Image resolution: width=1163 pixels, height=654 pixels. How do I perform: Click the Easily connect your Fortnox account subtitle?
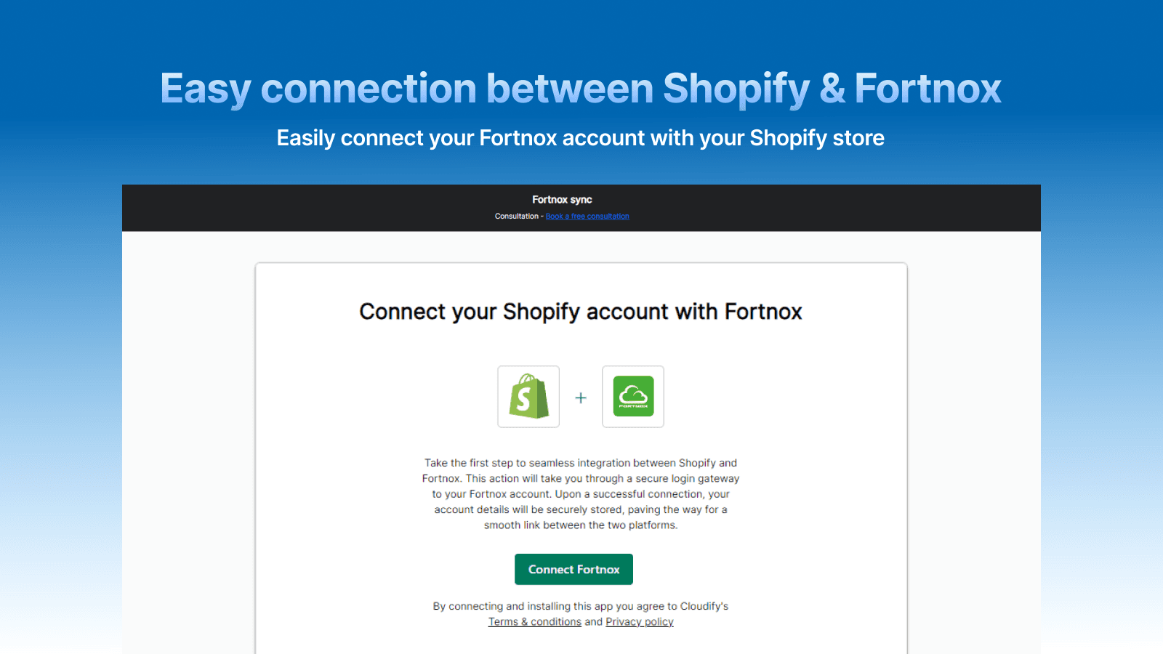tap(581, 138)
